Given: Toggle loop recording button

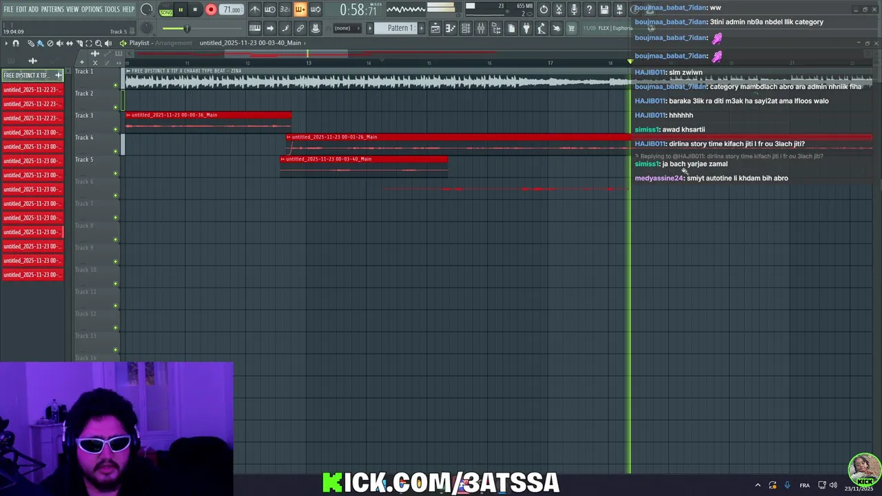Looking at the screenshot, I should click(315, 10).
